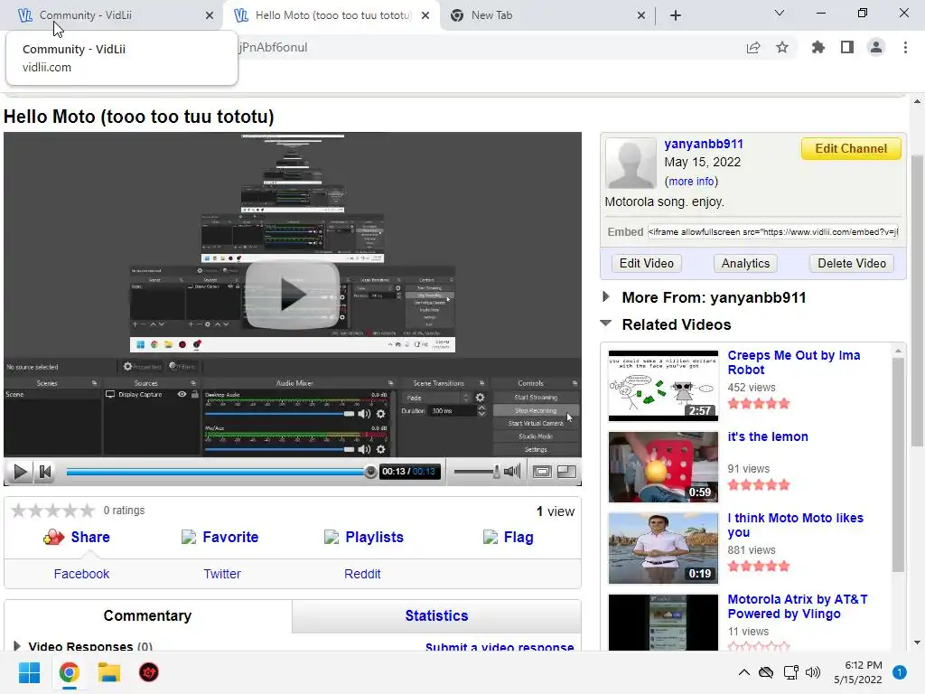
Task: Open the Windows Start menu
Action: [30, 672]
